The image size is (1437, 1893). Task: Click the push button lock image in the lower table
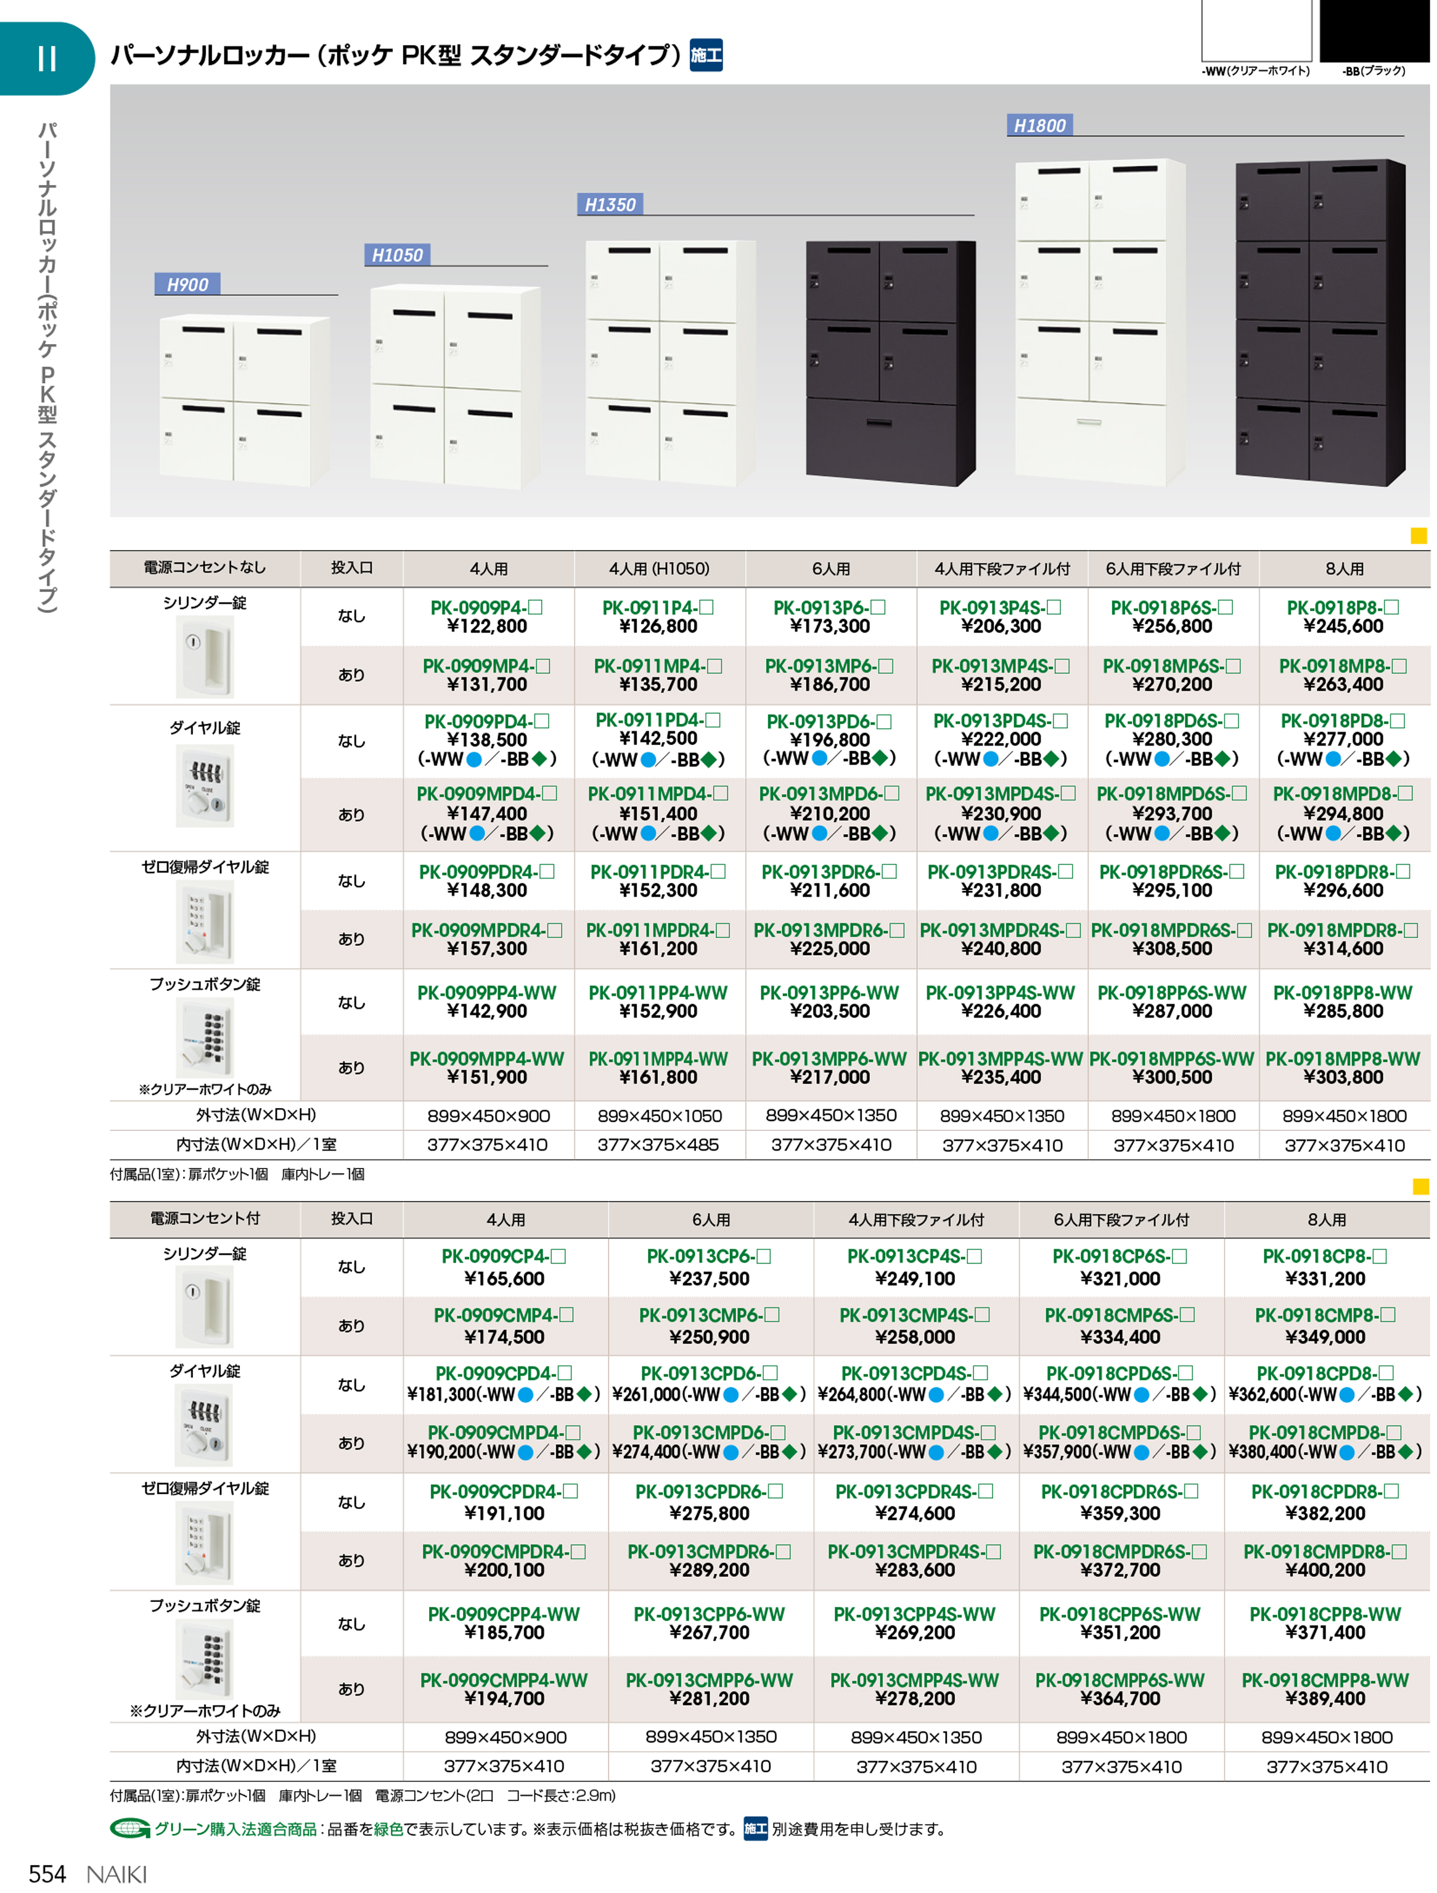click(x=205, y=1660)
